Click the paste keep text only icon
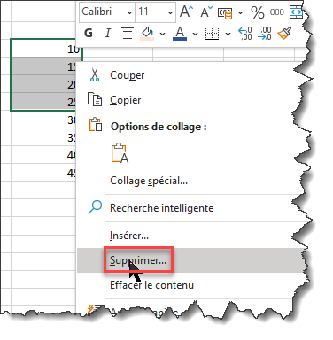This screenshot has width=333, height=340. [120, 153]
